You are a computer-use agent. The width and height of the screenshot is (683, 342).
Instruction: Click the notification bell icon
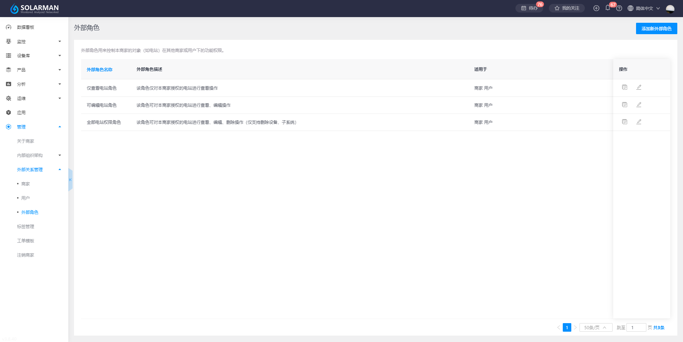608,8
